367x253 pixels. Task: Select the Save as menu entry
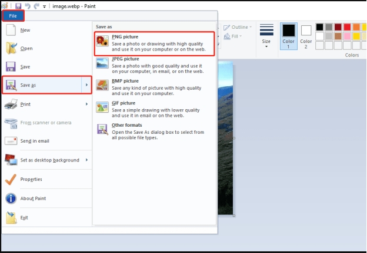coord(42,85)
